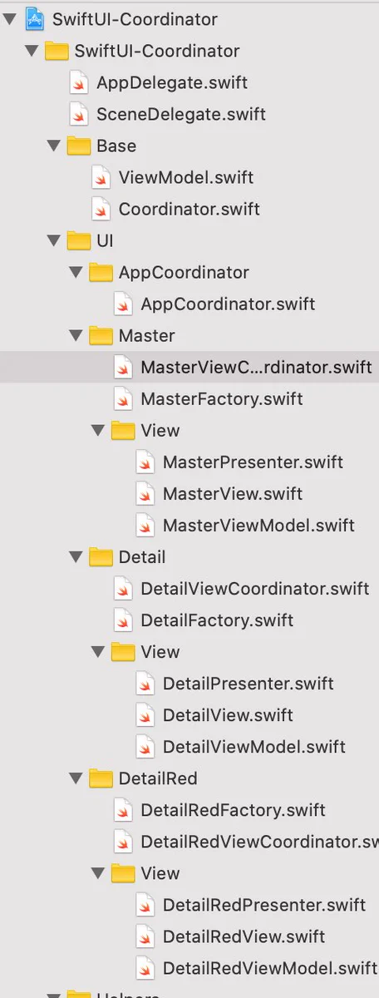Collapse the Detail group disclosure triangle

pos(76,556)
